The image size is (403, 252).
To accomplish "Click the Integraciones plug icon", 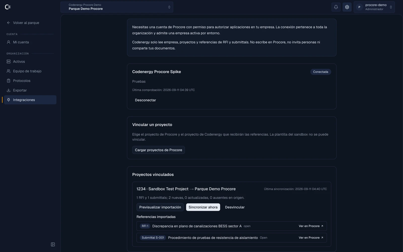I will (x=9, y=100).
